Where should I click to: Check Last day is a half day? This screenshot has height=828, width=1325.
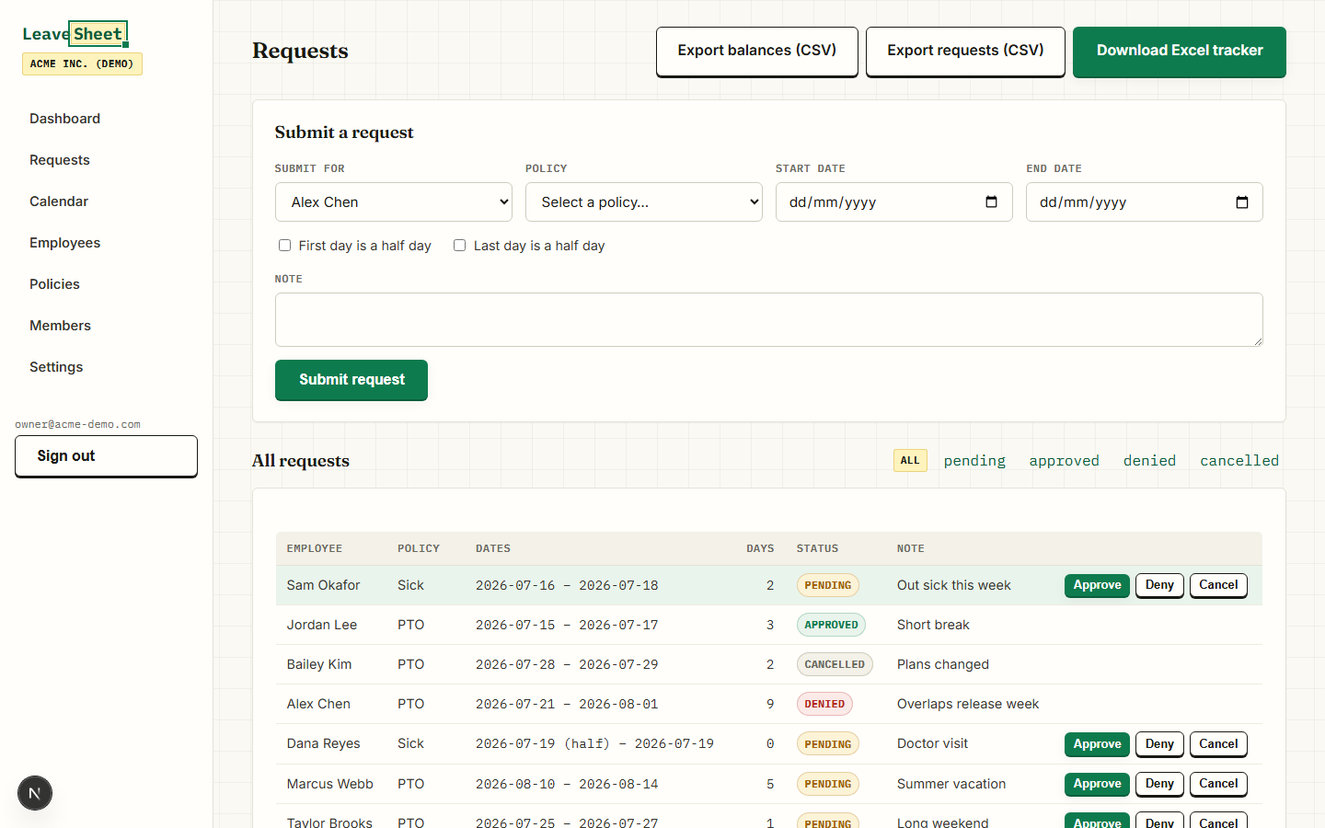(x=459, y=246)
